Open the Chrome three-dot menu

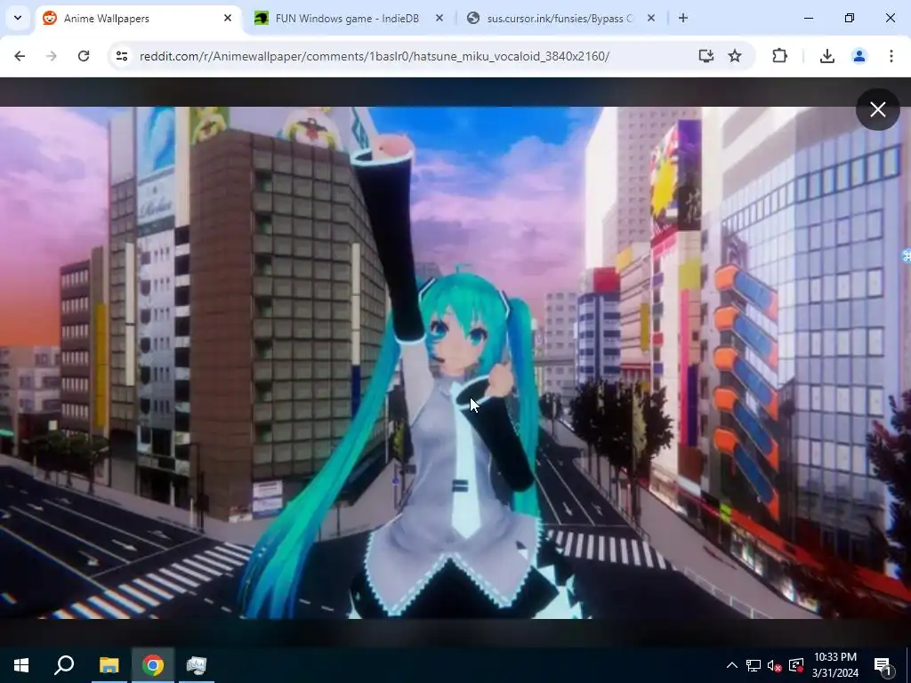[891, 56]
